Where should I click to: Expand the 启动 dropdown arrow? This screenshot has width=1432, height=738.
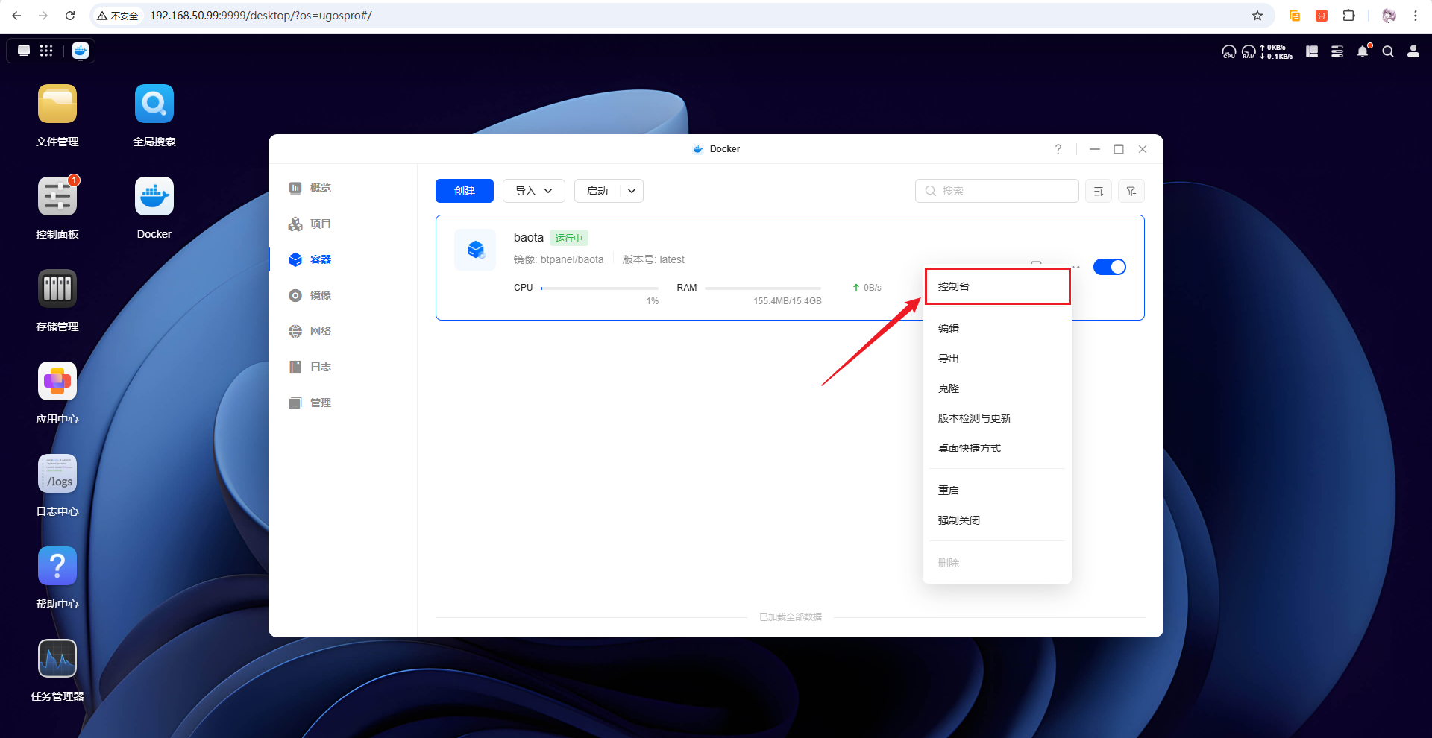click(632, 191)
